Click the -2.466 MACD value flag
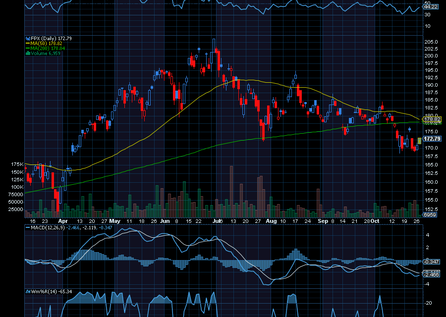 pyautogui.click(x=432, y=274)
